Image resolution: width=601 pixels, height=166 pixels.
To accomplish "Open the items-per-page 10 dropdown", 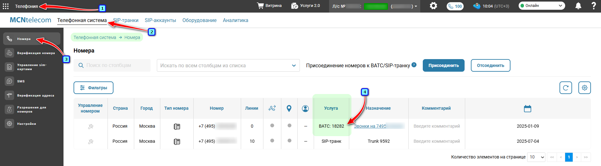I will coord(536,157).
